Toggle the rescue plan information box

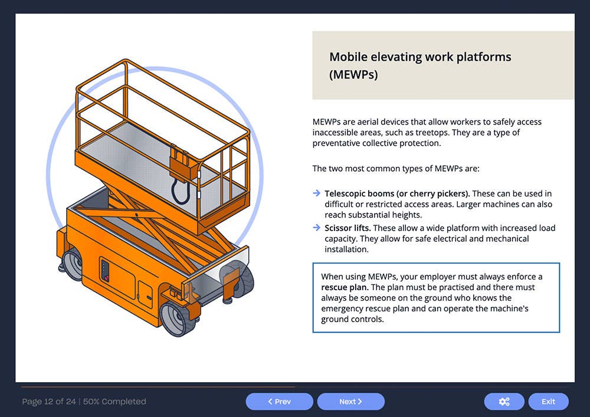click(x=437, y=298)
